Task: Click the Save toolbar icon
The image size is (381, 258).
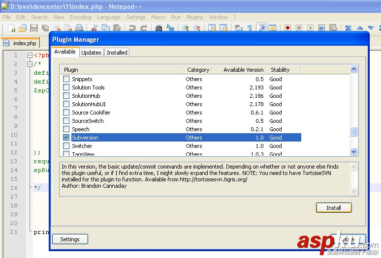Action: 34,28
